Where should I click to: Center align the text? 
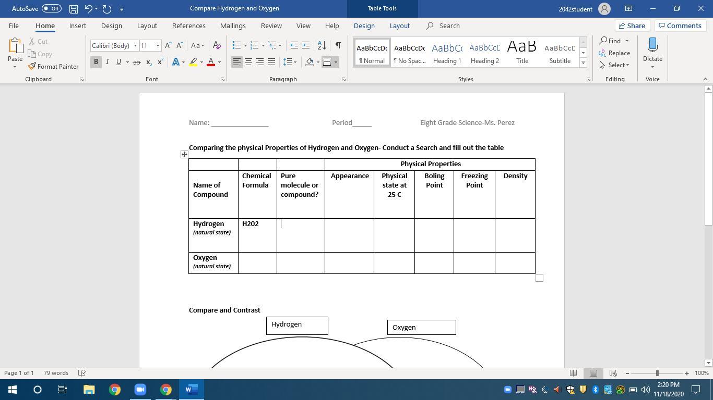248,62
